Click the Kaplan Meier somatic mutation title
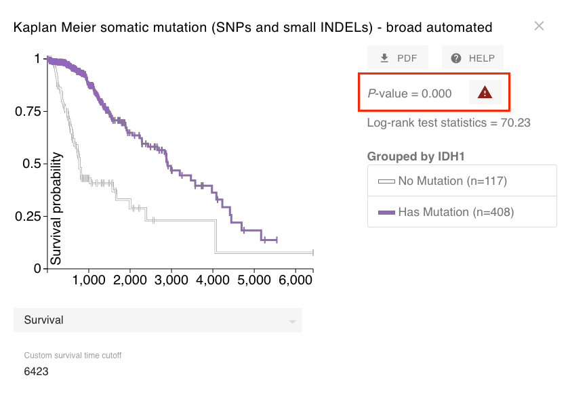 [x=253, y=28]
